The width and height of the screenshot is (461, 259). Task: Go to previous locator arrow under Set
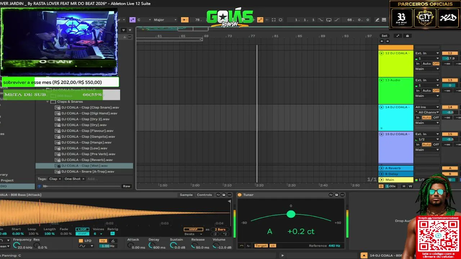pyautogui.click(x=382, y=41)
